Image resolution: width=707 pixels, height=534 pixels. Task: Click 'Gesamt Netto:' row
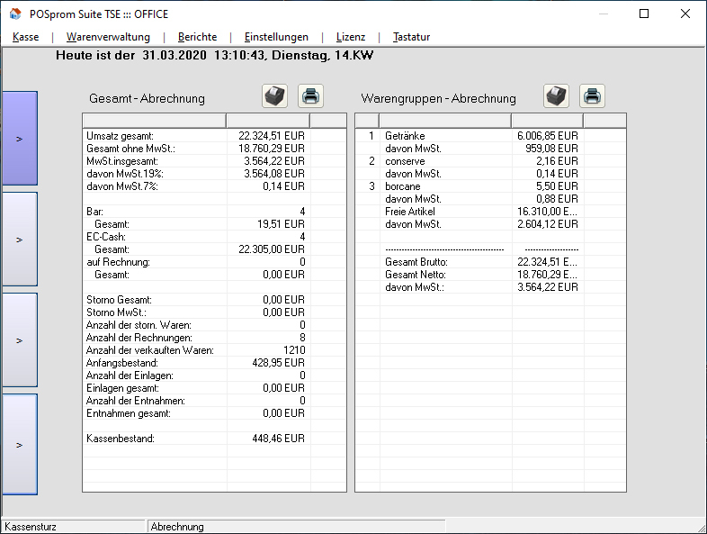[490, 275]
